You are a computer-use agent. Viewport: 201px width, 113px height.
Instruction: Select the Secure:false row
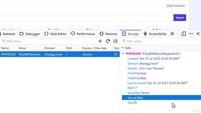coord(161,98)
